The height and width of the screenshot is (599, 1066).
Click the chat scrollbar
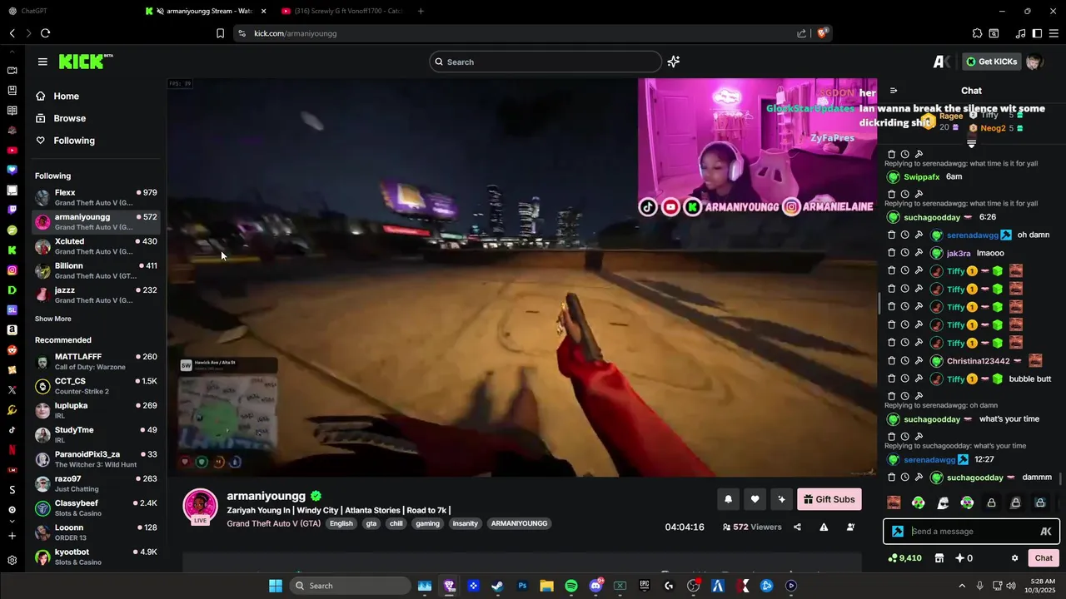click(x=1061, y=478)
